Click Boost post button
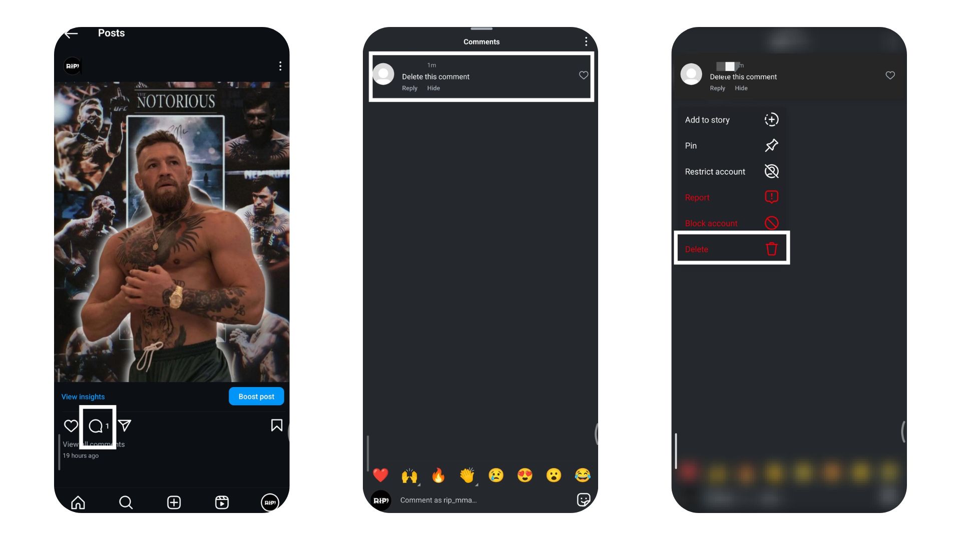The width and height of the screenshot is (961, 540). point(257,396)
